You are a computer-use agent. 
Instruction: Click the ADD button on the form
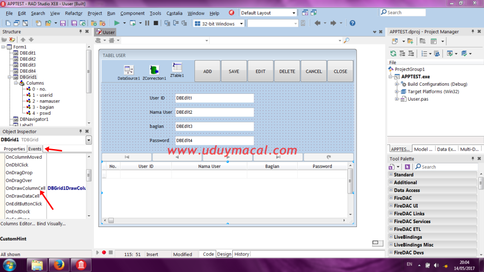point(208,71)
